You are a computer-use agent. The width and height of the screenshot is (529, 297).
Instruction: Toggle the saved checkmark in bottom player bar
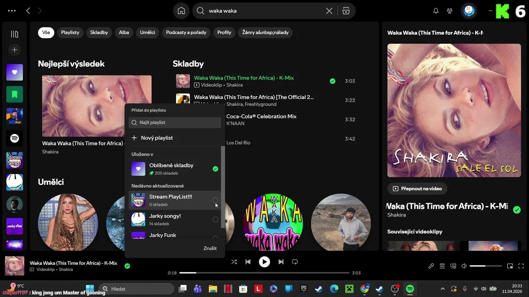127,266
